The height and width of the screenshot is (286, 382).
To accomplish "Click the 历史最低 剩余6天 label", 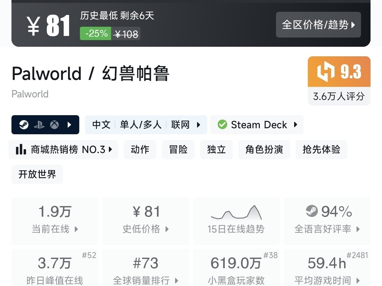I will 117,16.
